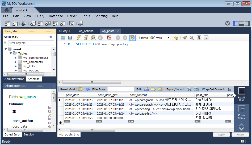252x145 pixels.
Task: Refresh result grid data
Action: pyautogui.click(x=88, y=89)
